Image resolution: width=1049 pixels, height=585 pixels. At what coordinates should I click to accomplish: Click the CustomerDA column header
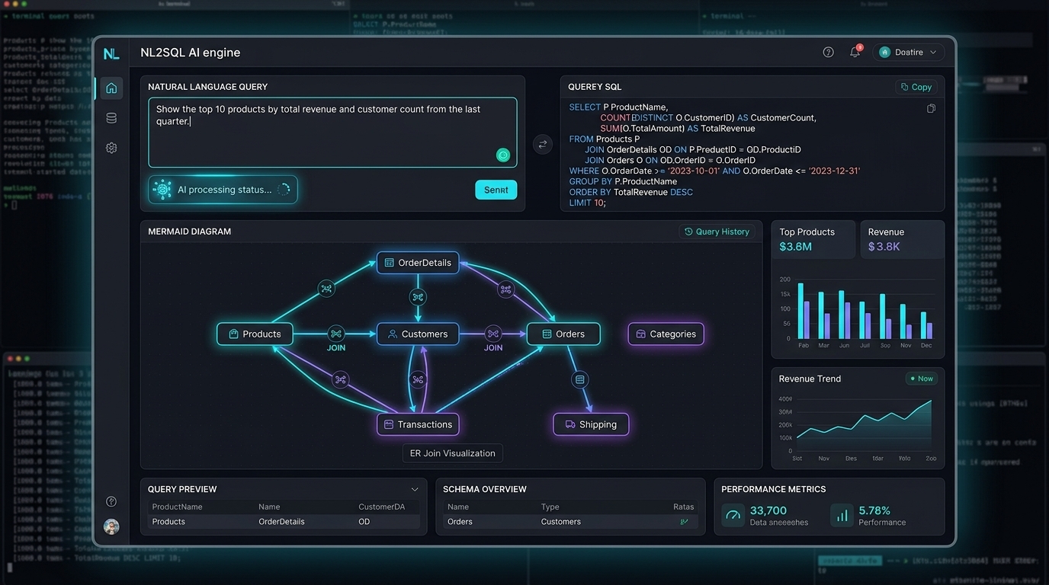click(382, 507)
